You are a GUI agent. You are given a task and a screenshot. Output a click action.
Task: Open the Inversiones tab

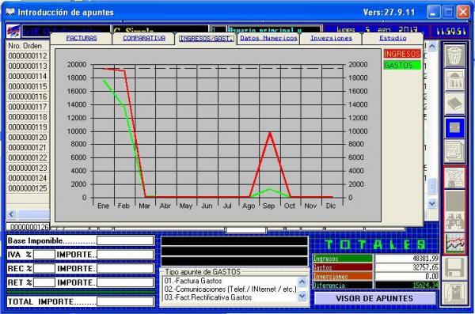331,39
